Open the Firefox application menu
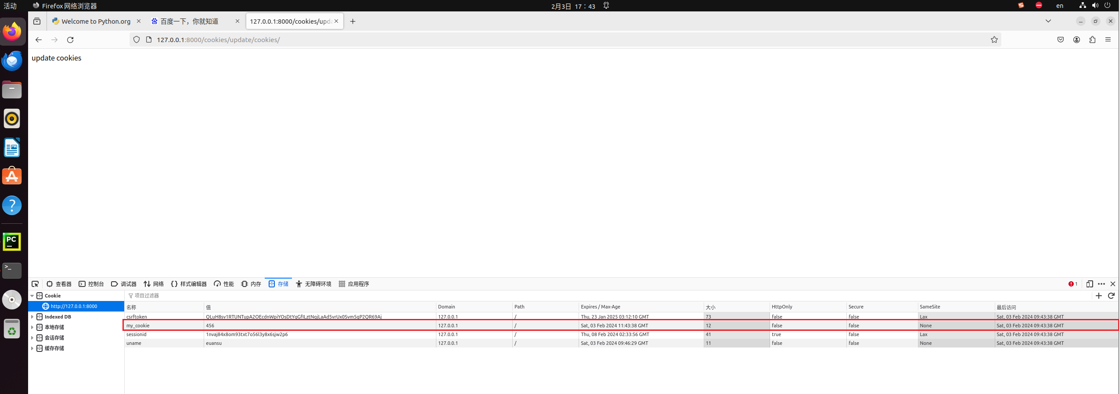1119x394 pixels. [1108, 40]
